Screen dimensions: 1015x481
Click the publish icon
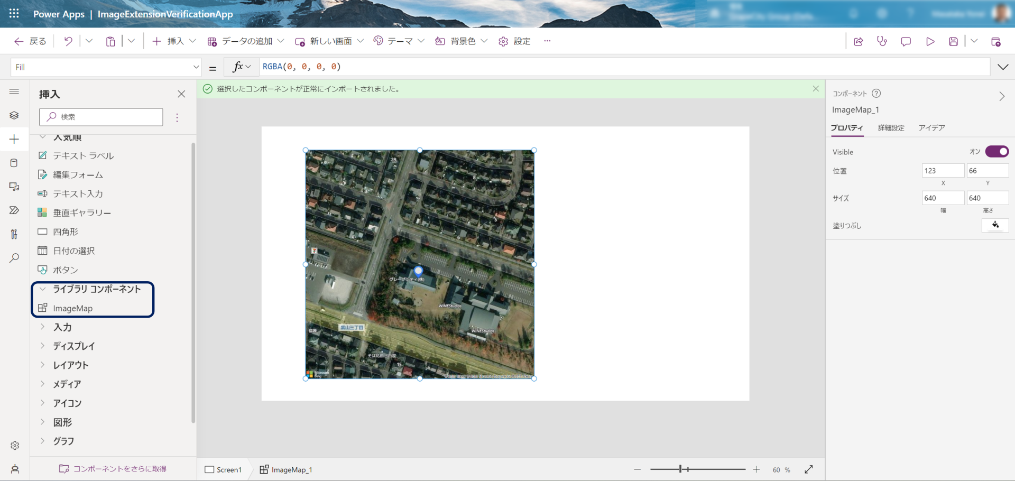point(996,41)
